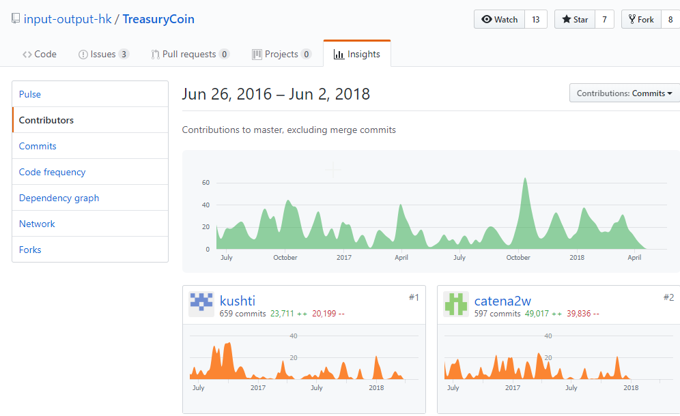The image size is (680, 416).
Task: View kushti's 659 commits
Action: coord(242,314)
